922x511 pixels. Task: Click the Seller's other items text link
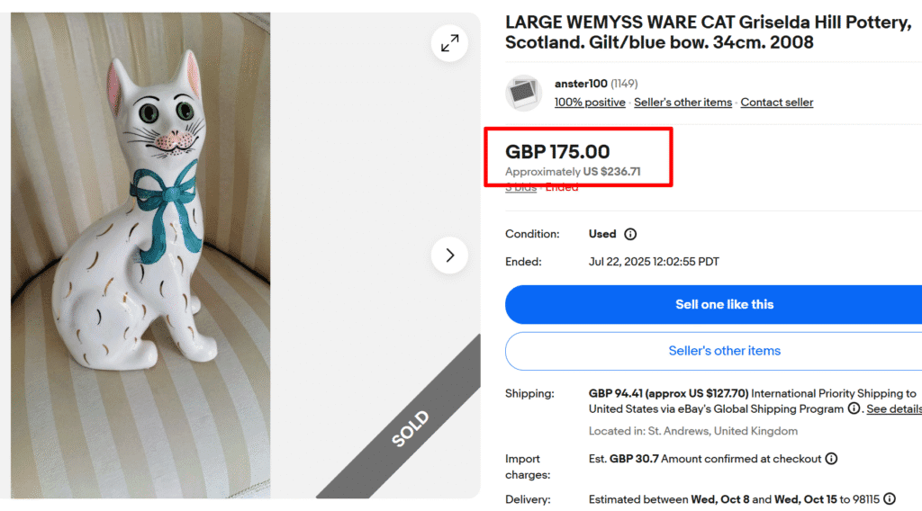click(682, 103)
